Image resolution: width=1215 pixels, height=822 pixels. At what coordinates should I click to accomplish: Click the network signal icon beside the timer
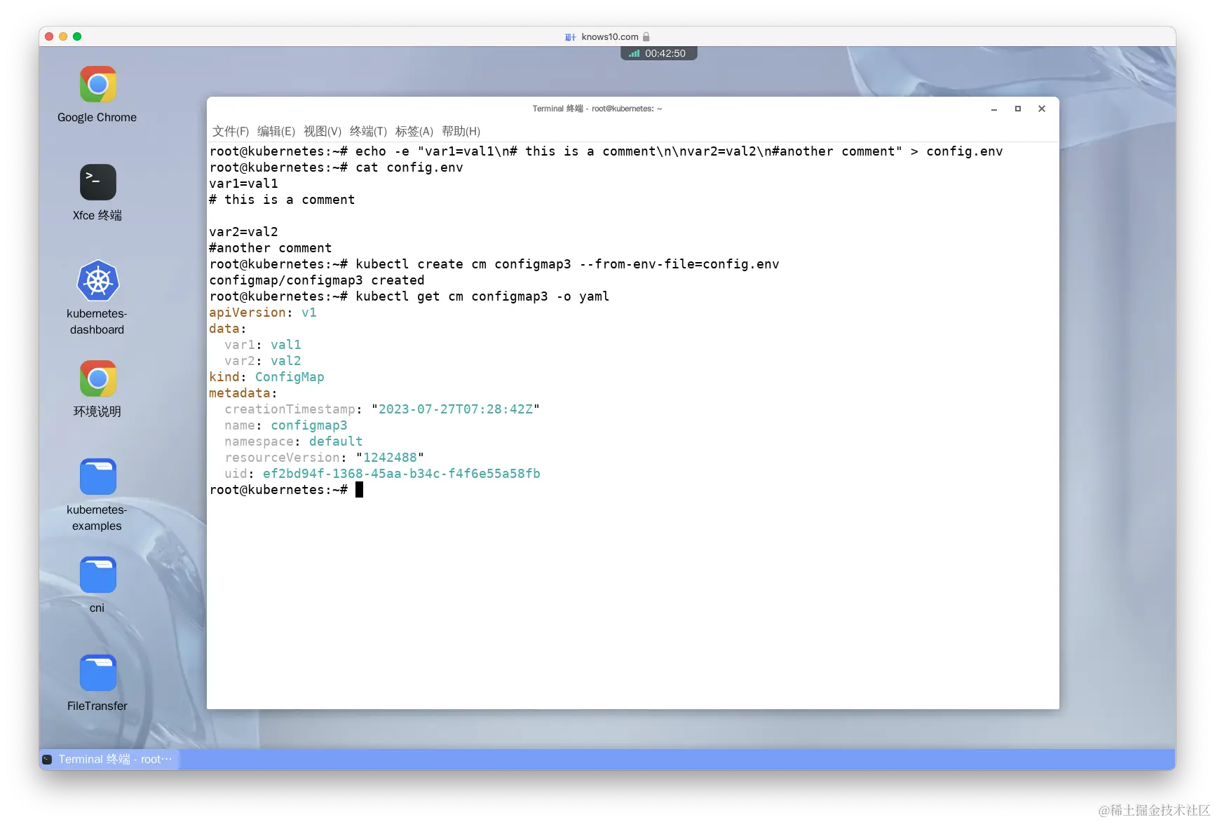633,53
